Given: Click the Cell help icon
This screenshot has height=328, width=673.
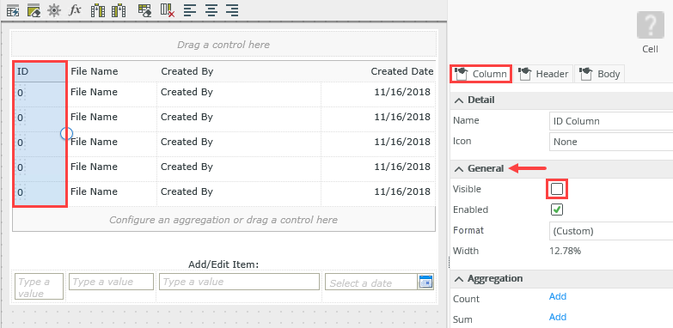Looking at the screenshot, I should [651, 25].
